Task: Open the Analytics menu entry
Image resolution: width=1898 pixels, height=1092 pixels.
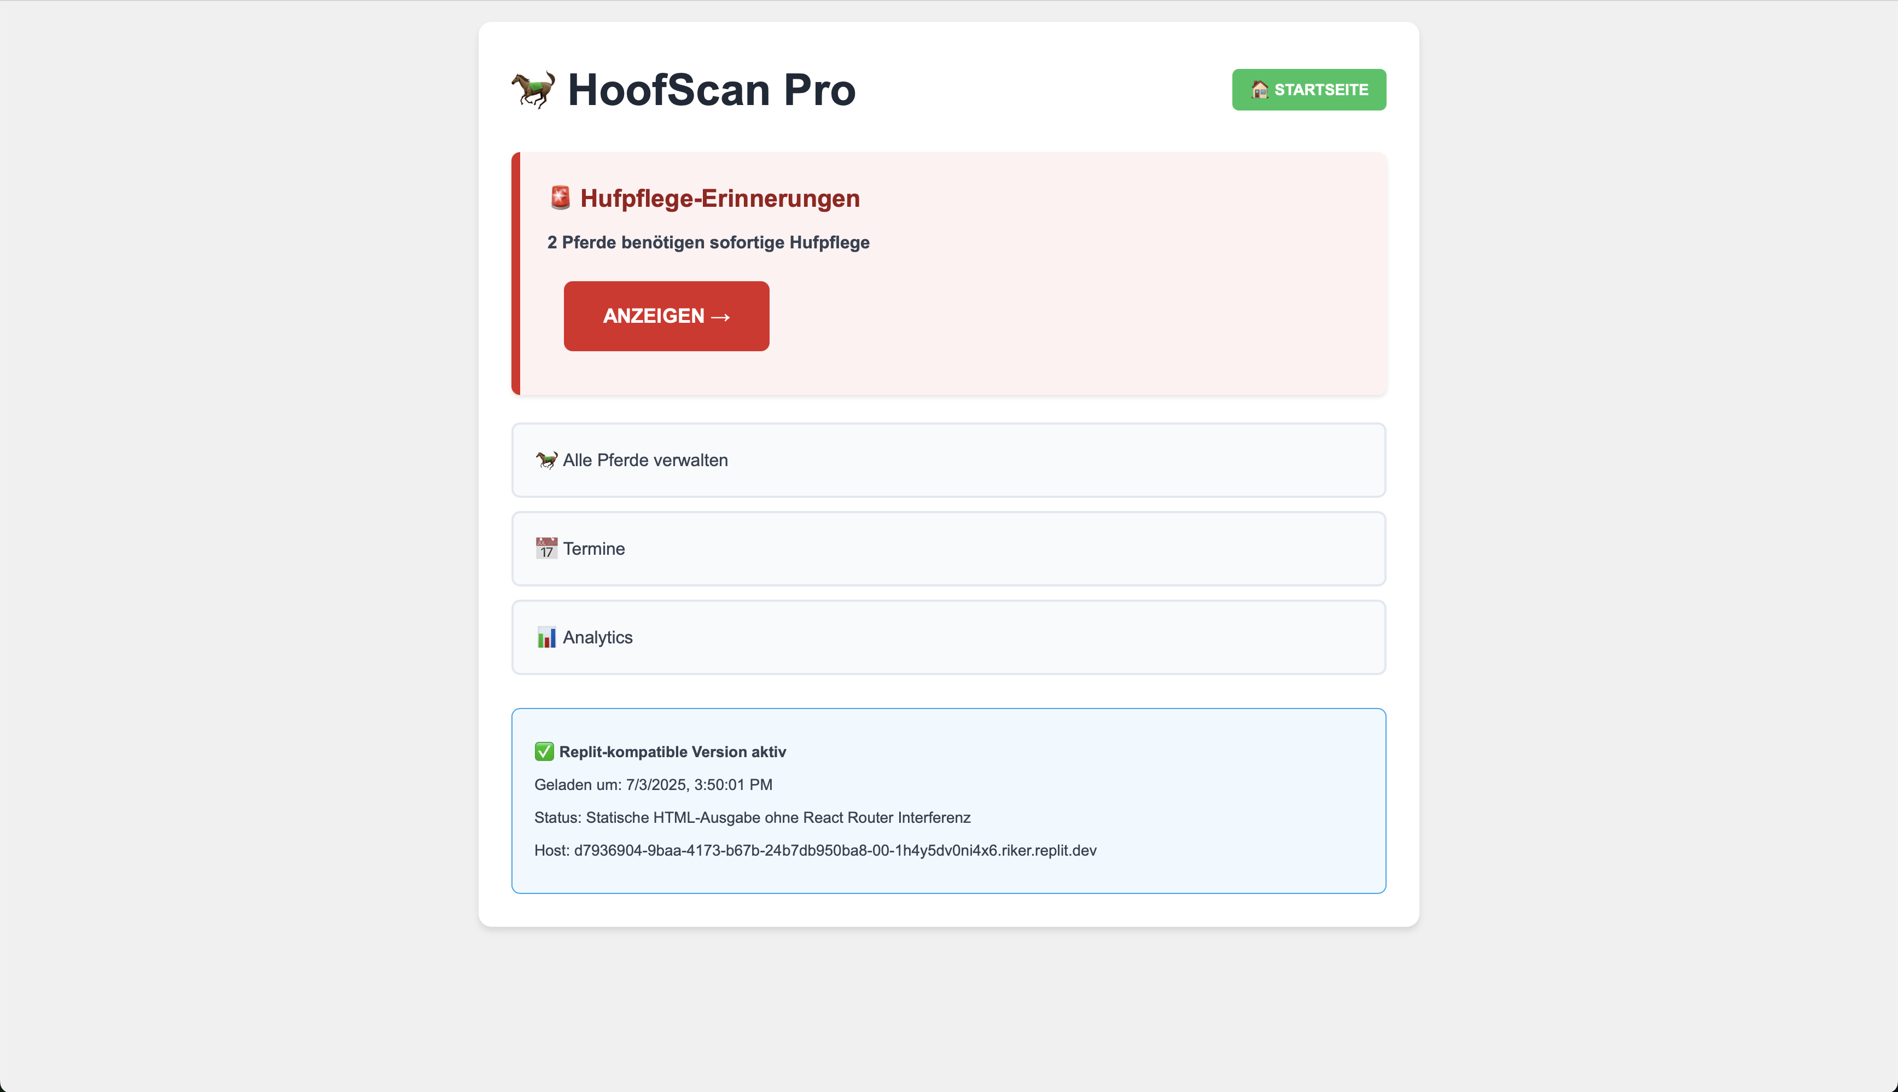Action: (949, 637)
